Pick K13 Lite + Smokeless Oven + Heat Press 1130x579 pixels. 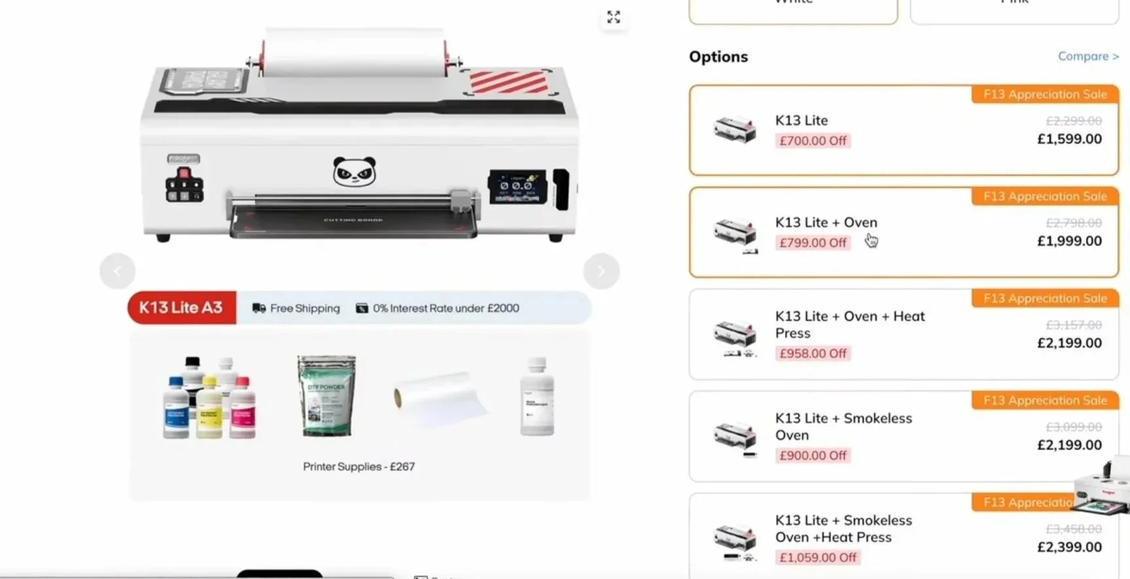pyautogui.click(x=903, y=536)
